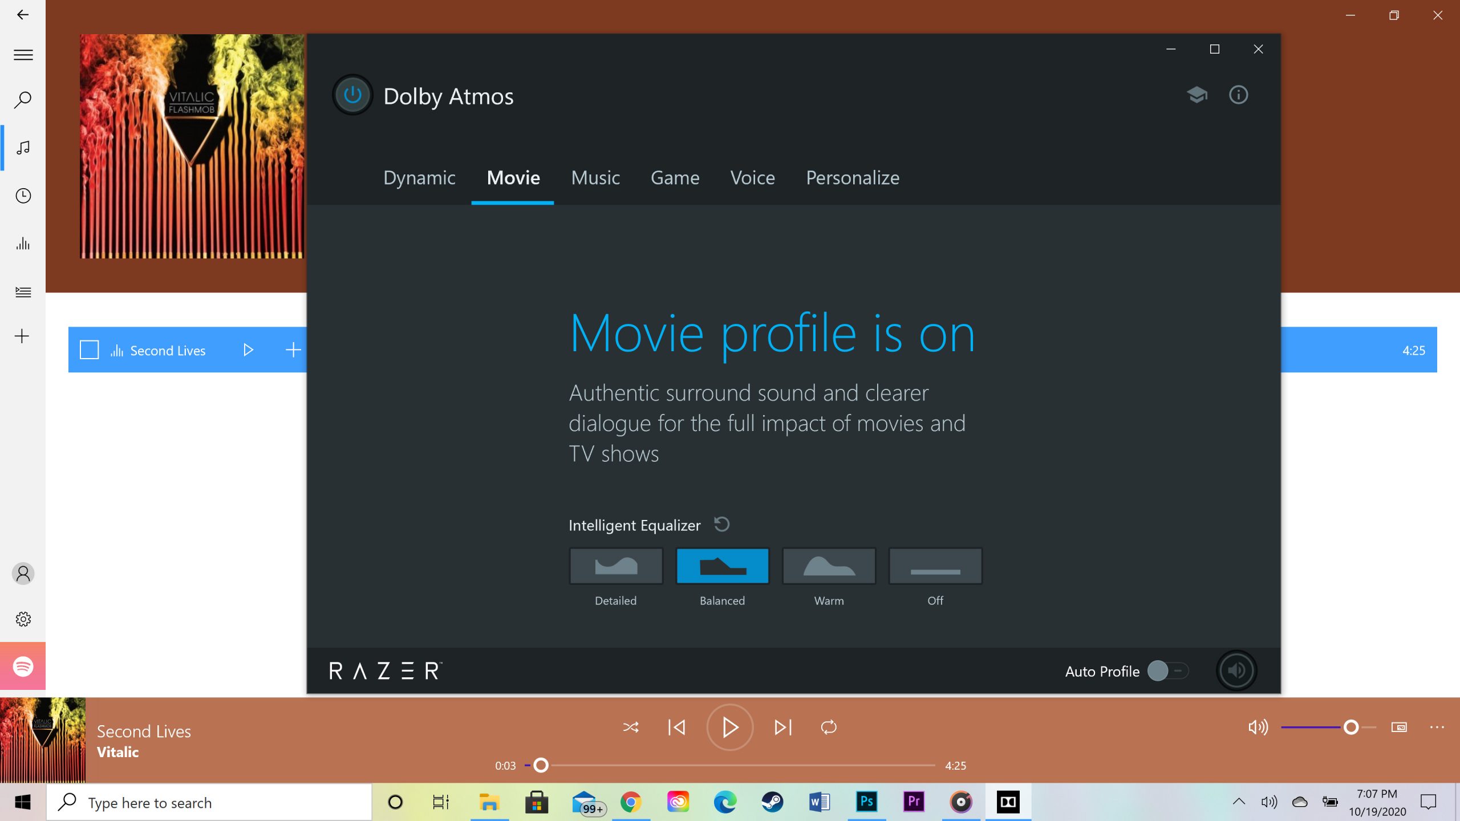Select the Warm equalizer preset
1460x821 pixels.
tap(829, 566)
